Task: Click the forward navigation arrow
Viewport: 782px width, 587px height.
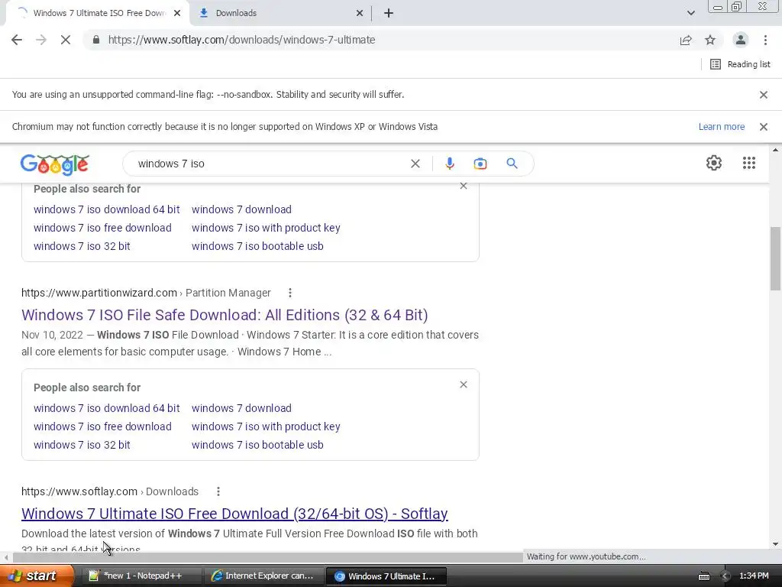Action: (x=41, y=40)
